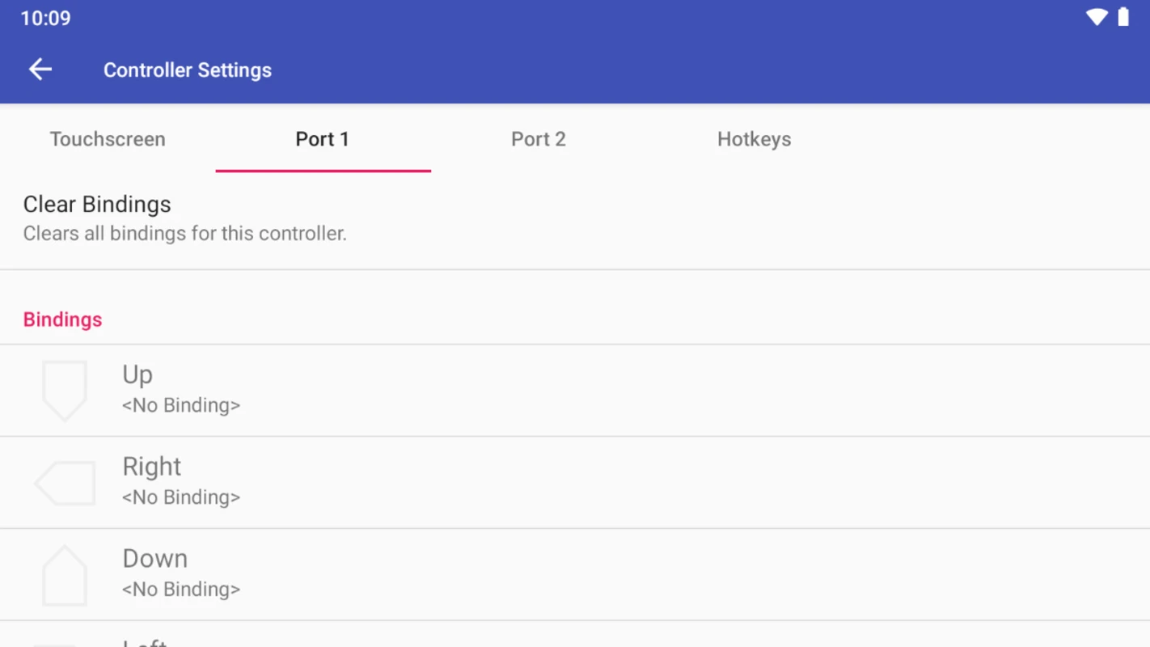Screen dimensions: 1150x647
Task: Switch to the Touchscreen tab
Action: (108, 139)
